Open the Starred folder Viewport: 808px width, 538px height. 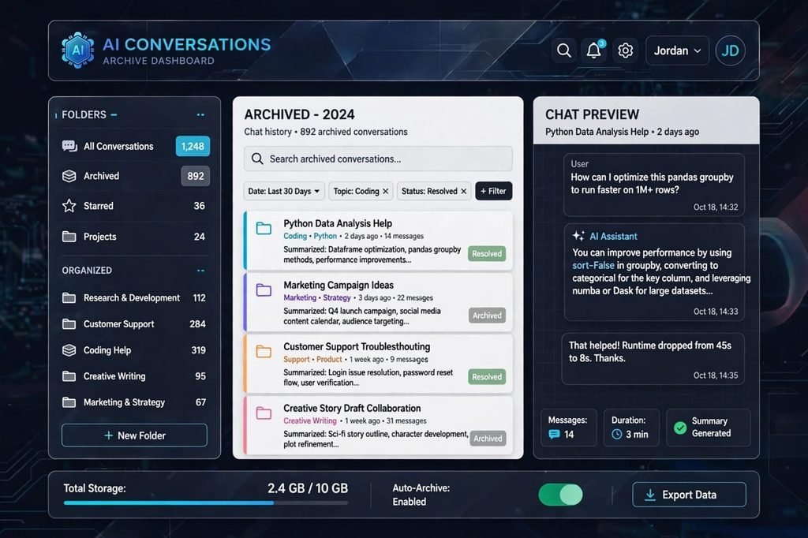(x=135, y=206)
